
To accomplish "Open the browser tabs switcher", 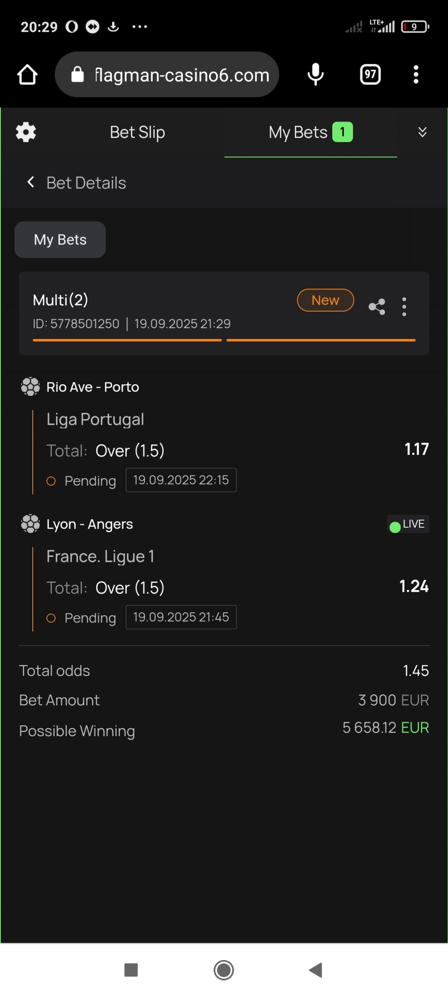I will pyautogui.click(x=370, y=75).
